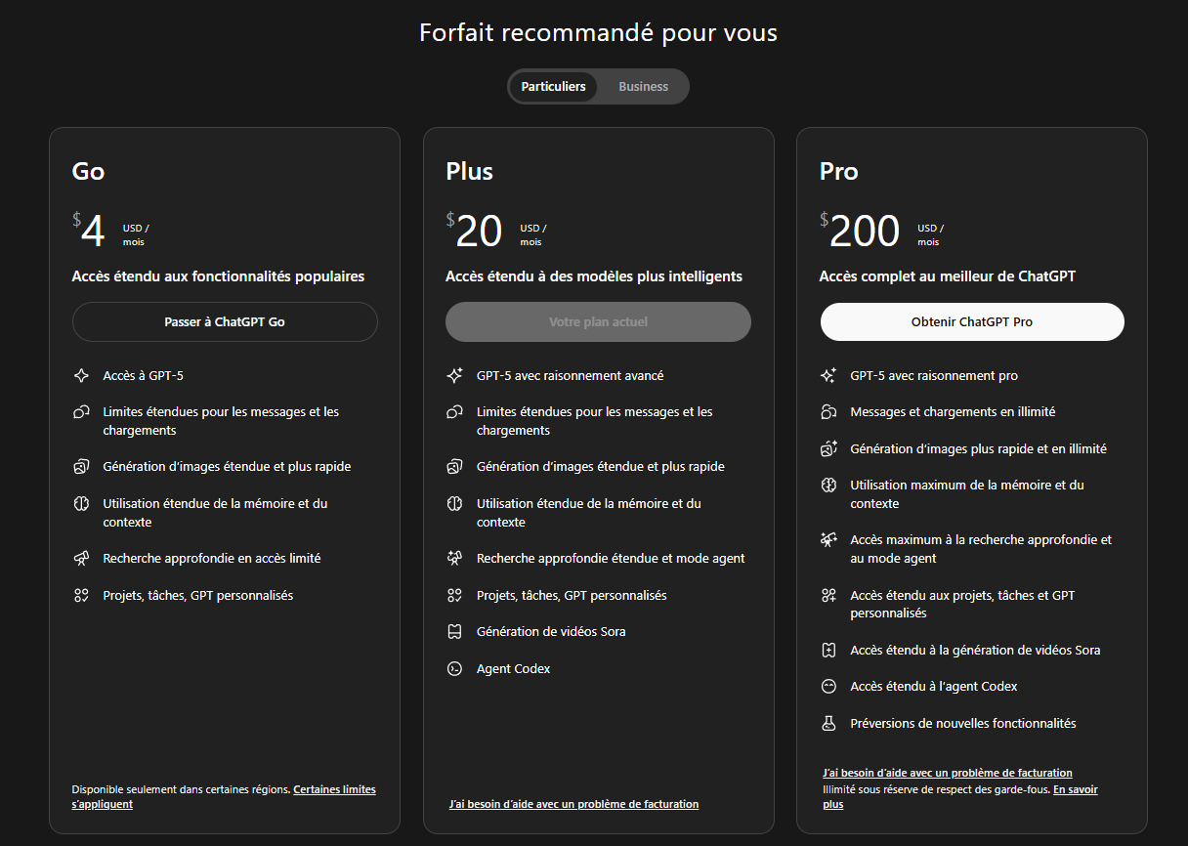Click the projects icon beside Projets, tâches in Plus plan
Viewport: 1188px width, 846px height.
[x=454, y=595]
